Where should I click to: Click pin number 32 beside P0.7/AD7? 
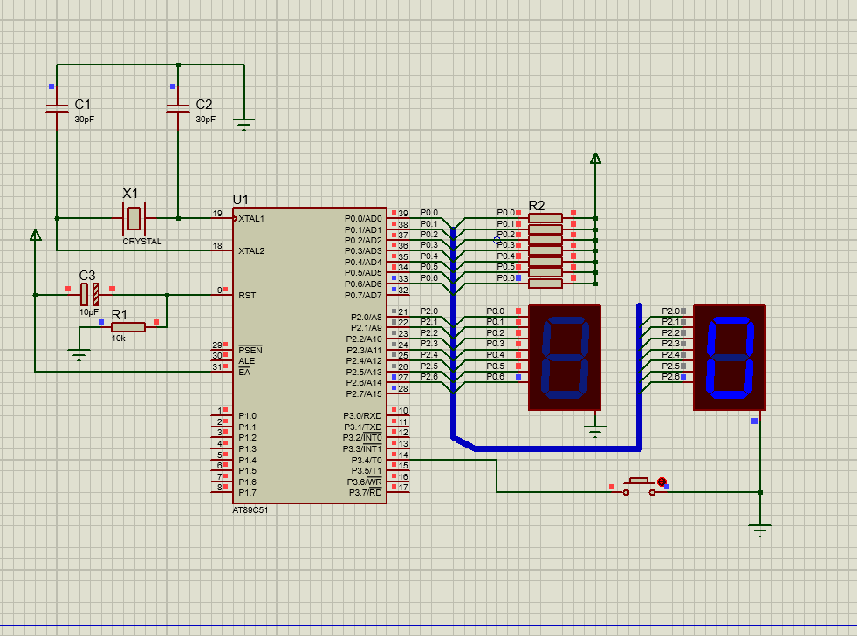coord(403,291)
